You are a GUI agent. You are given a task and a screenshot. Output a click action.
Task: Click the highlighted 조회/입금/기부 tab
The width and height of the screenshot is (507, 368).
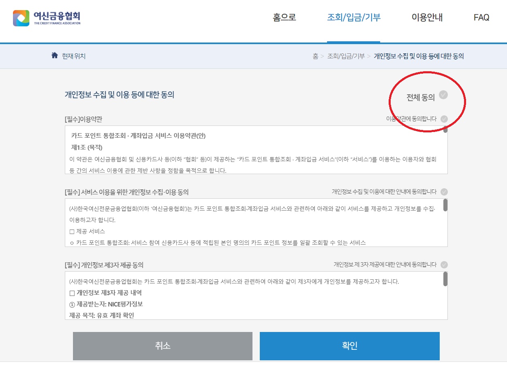coord(353,17)
